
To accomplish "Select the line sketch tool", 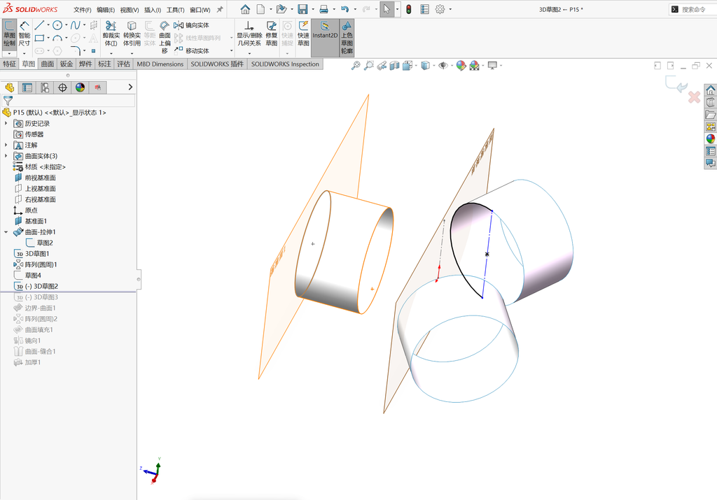I will coord(39,25).
